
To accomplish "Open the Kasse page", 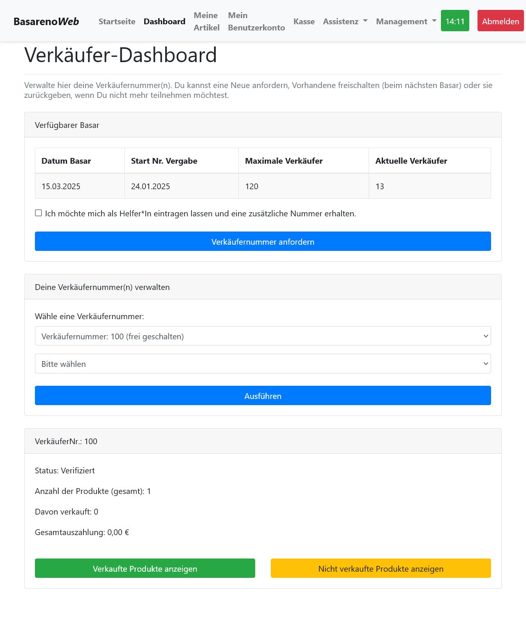I will pos(304,21).
